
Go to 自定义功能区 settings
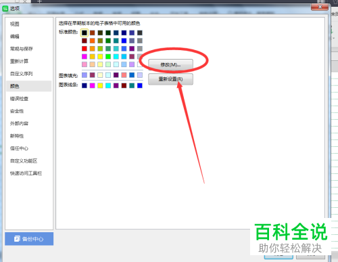pos(24,160)
